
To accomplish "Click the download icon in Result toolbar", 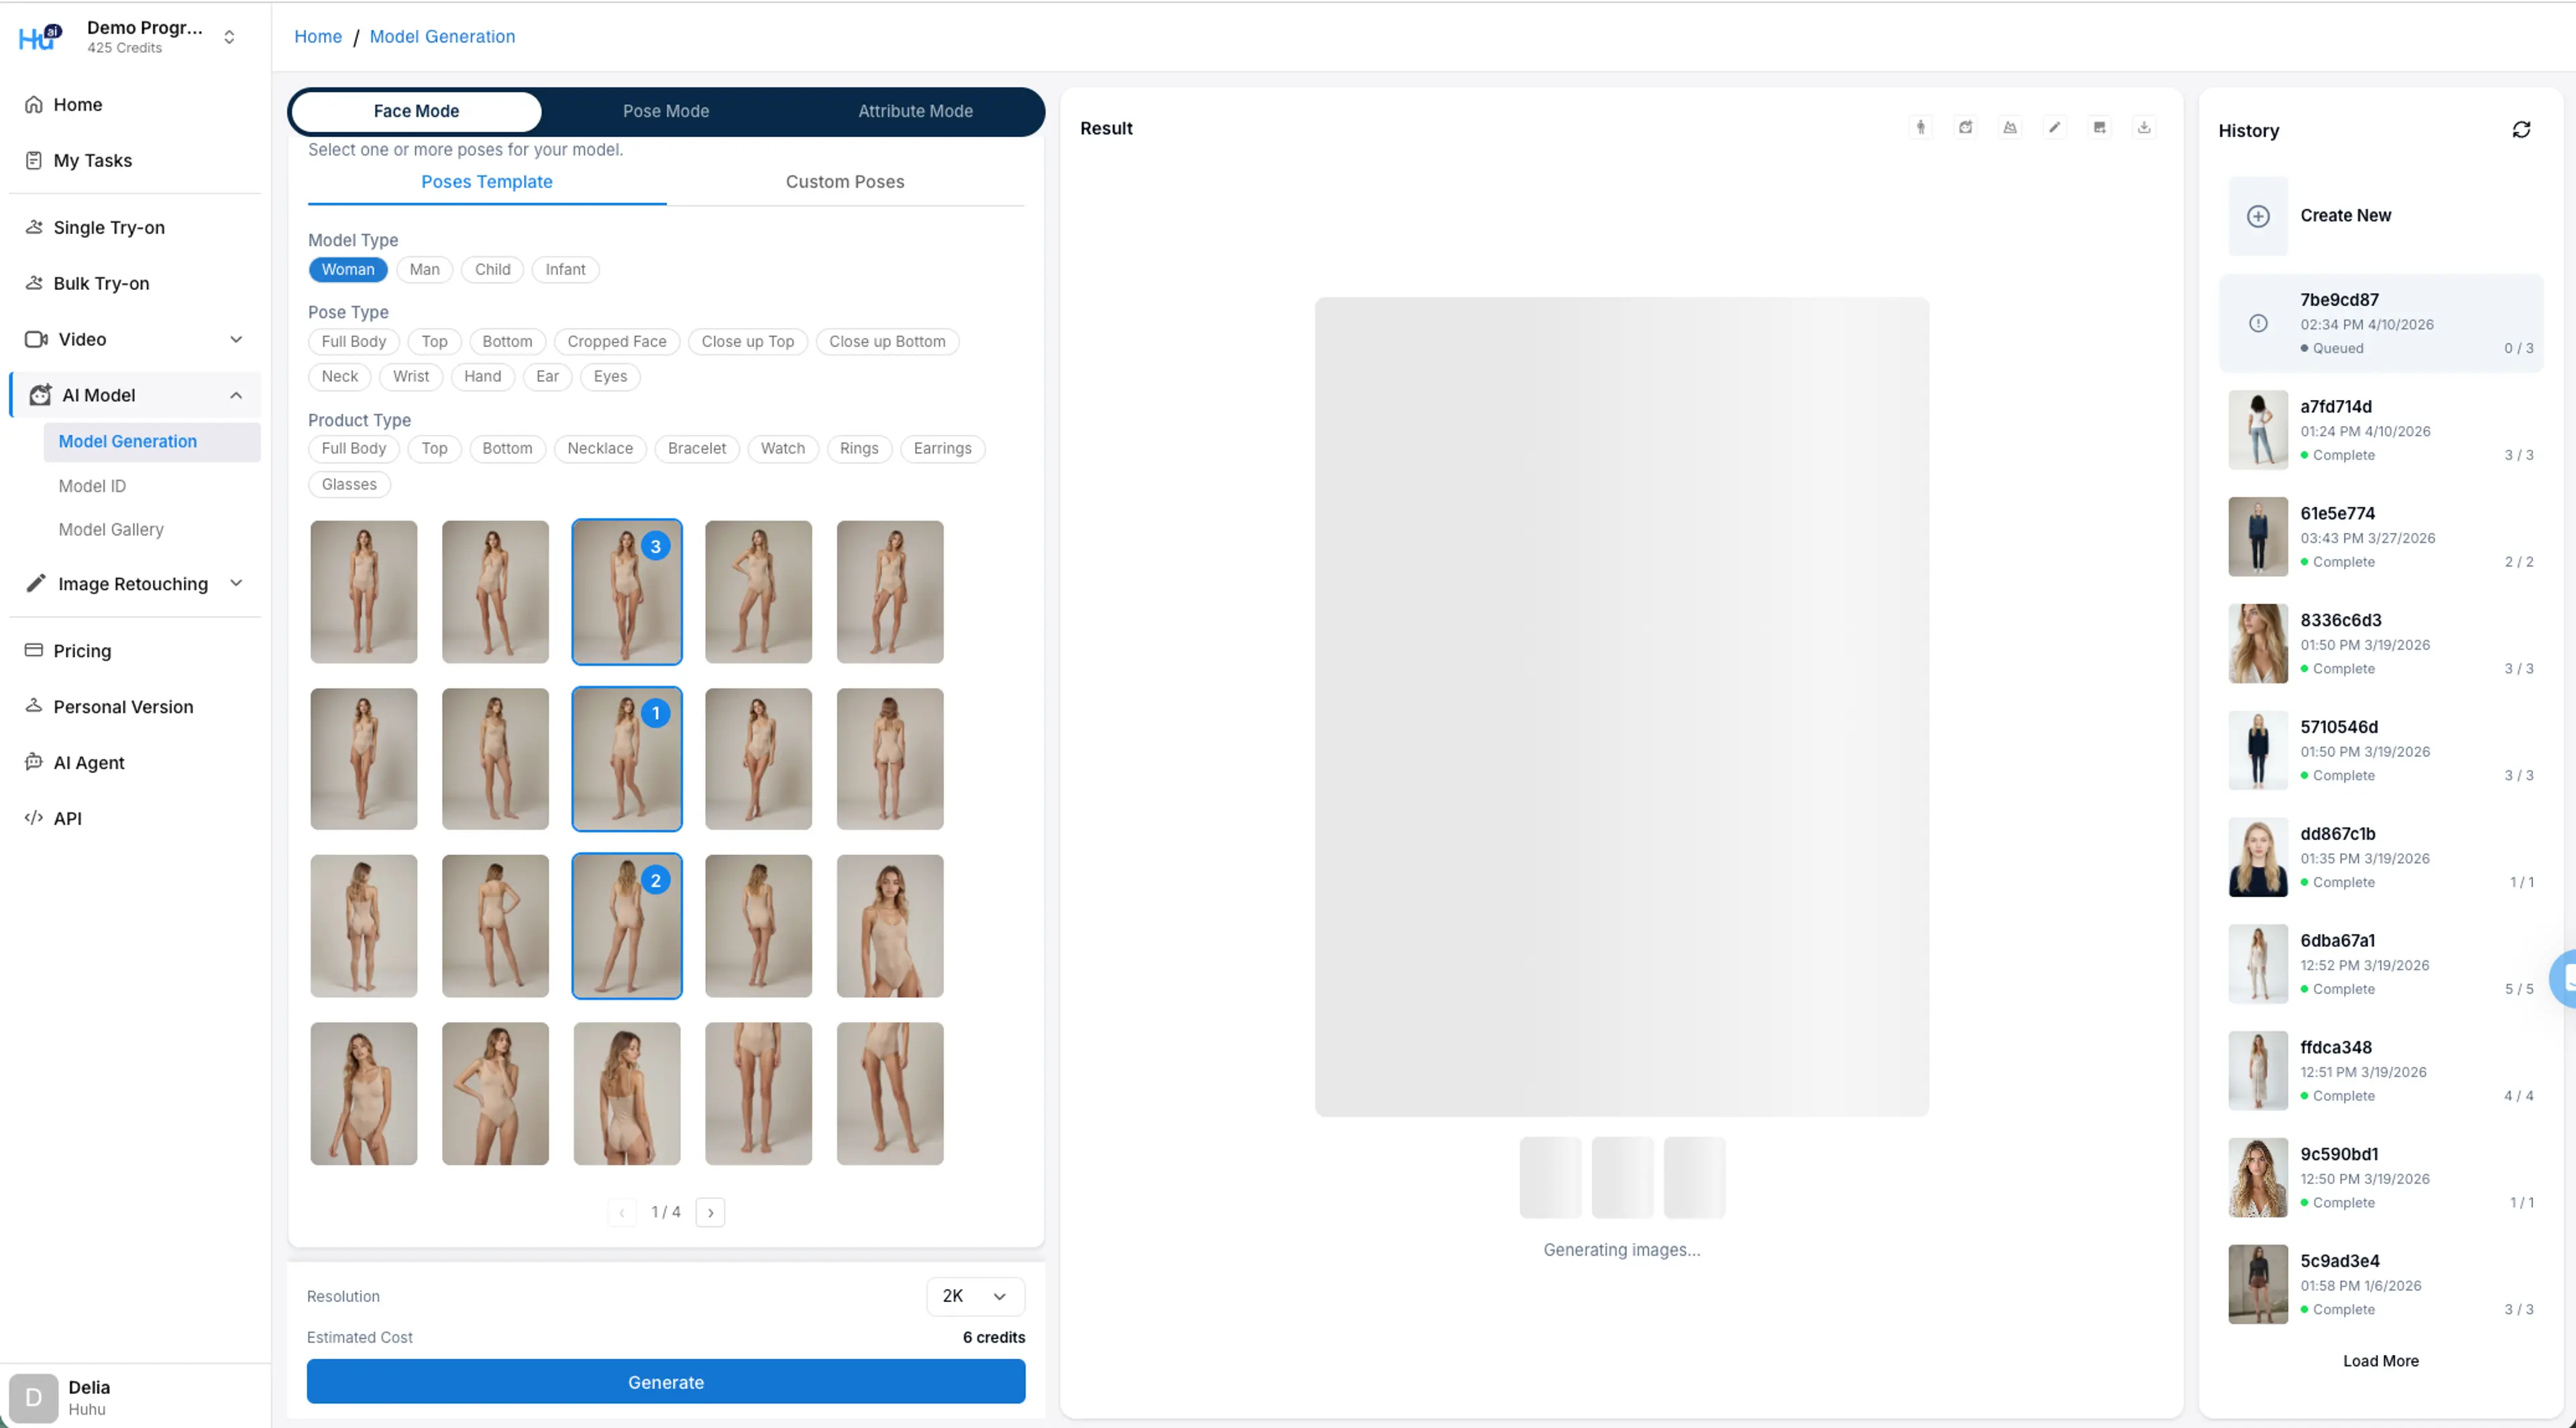I will [x=2144, y=127].
